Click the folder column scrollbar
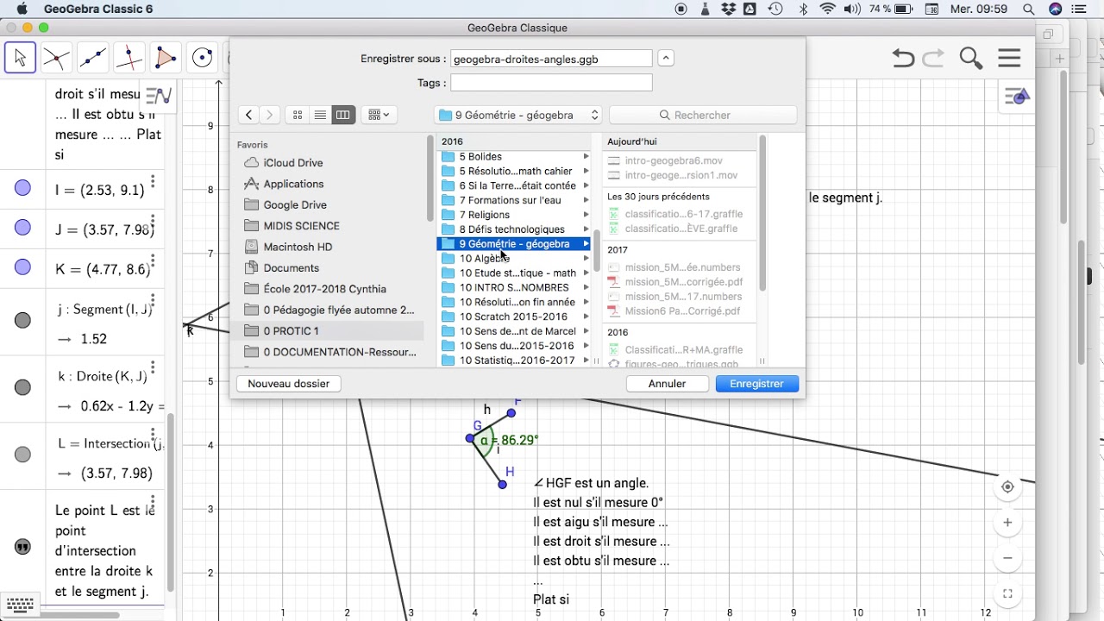The image size is (1104, 621). tap(596, 250)
